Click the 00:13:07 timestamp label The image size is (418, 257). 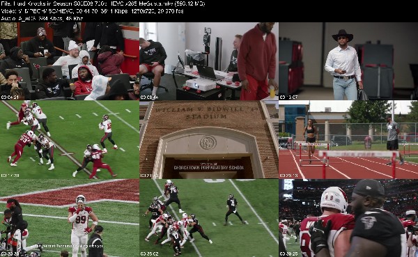point(288,98)
